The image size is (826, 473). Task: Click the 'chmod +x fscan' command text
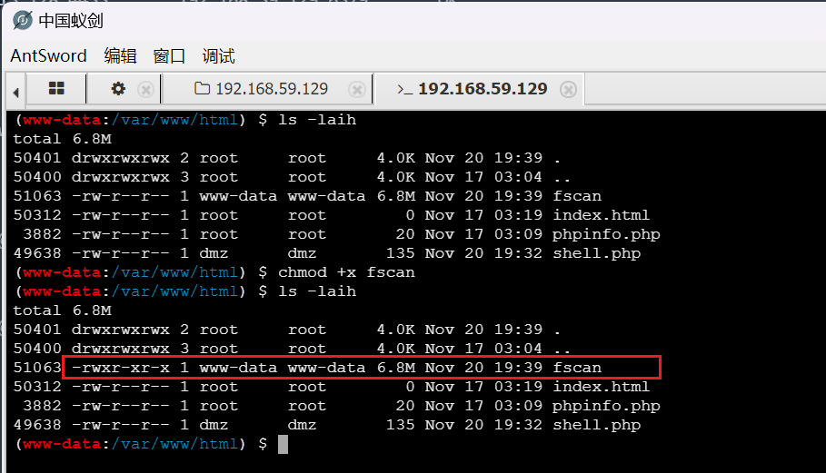pos(346,272)
